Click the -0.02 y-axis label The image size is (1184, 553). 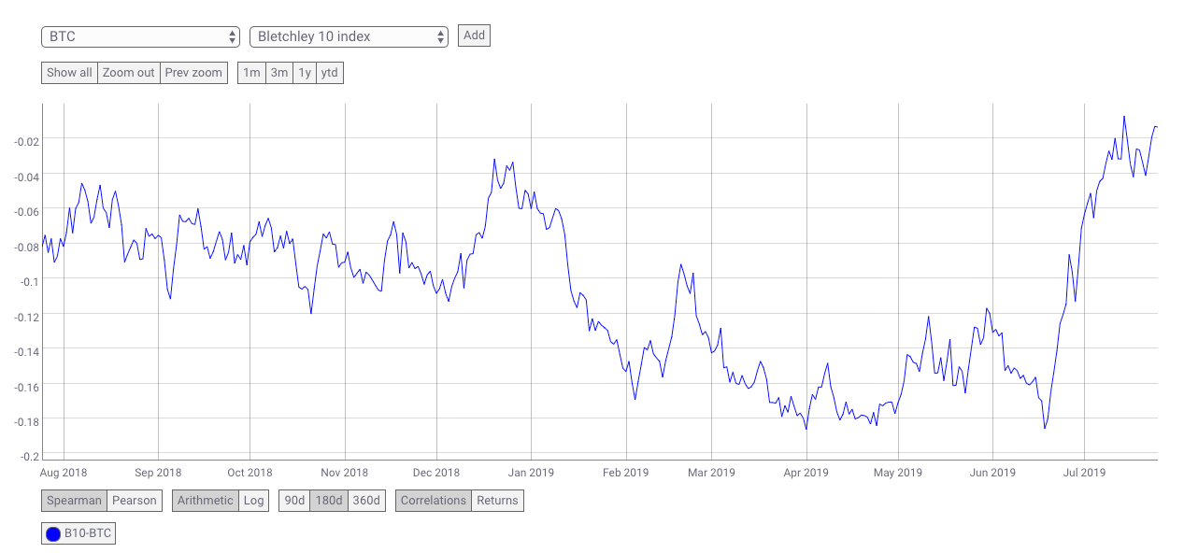point(26,141)
